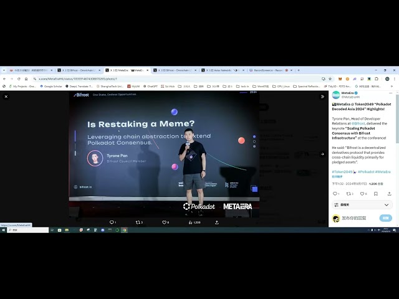
Task: Open the @Bifrost mention link
Action: pos(358,123)
